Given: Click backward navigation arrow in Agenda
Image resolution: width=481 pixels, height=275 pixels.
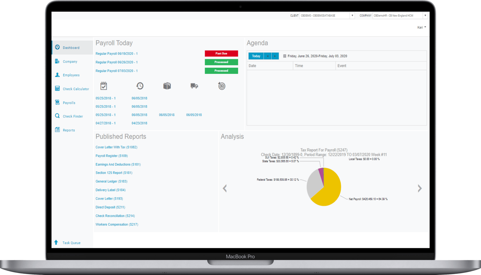Looking at the screenshot, I should (267, 56).
